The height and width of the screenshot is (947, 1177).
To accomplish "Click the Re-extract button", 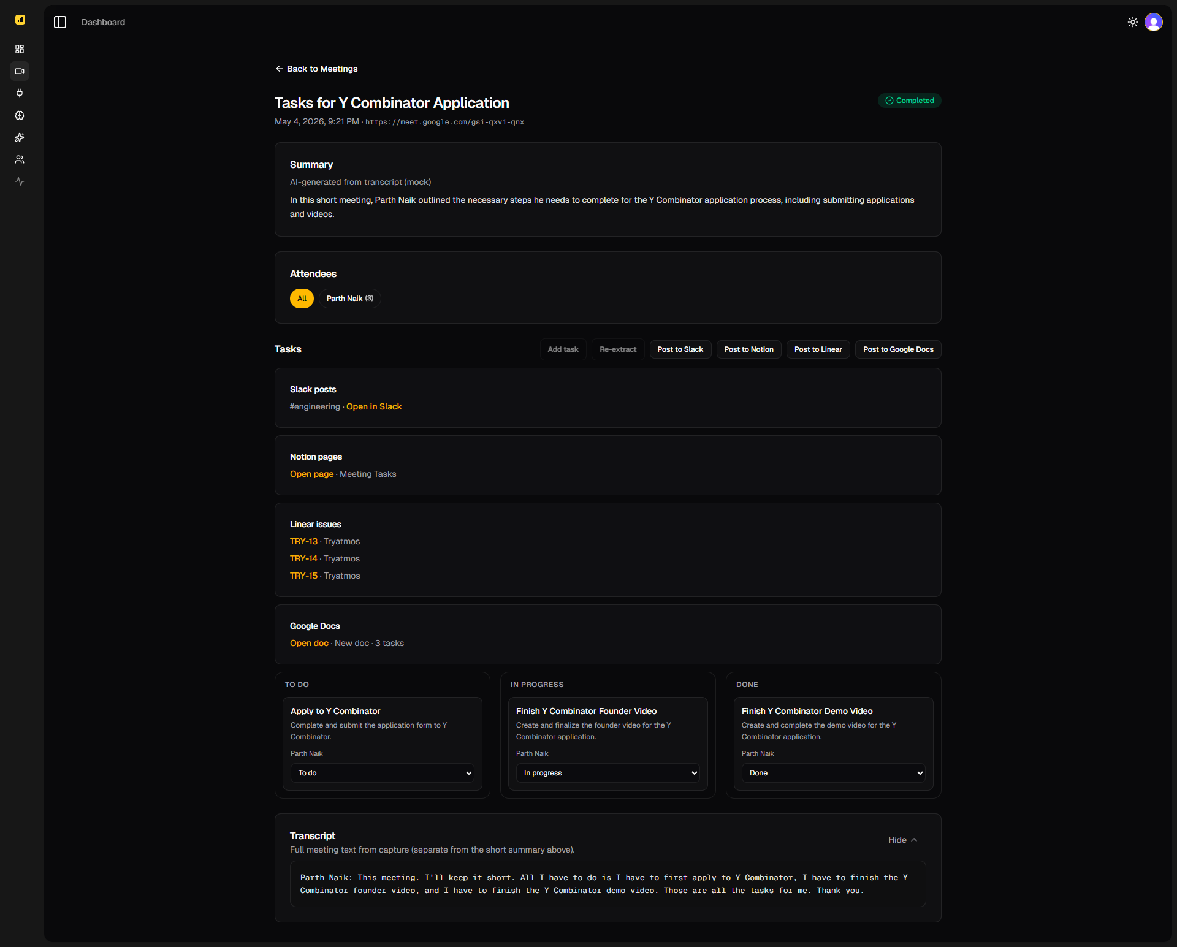I will click(x=618, y=349).
